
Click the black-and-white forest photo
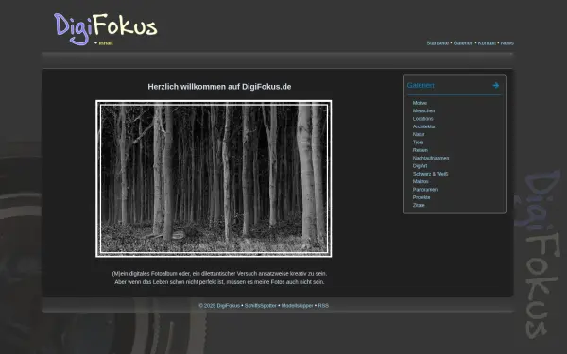coord(214,178)
